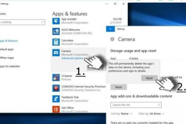Select Apps & features in the sidebar
The height and width of the screenshot is (124, 186).
pyautogui.click(x=9, y=41)
